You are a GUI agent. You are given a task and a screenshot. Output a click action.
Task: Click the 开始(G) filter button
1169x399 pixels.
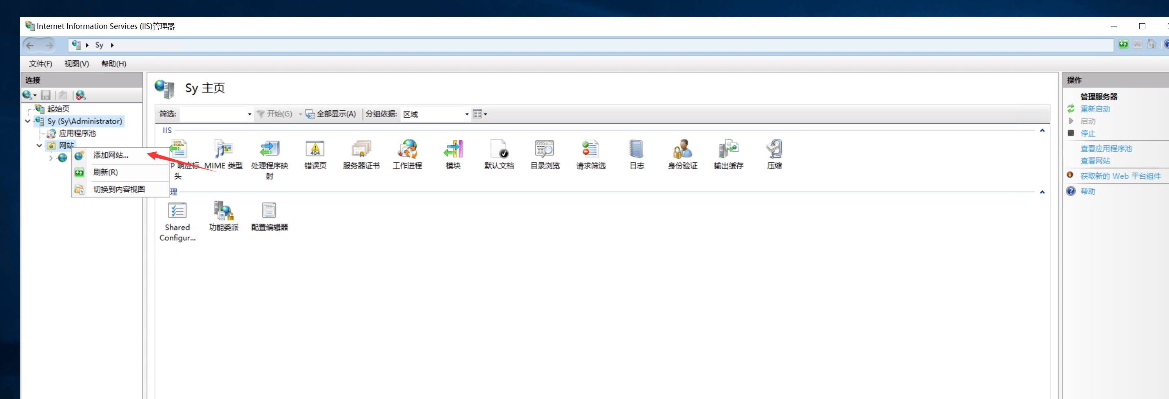[275, 114]
